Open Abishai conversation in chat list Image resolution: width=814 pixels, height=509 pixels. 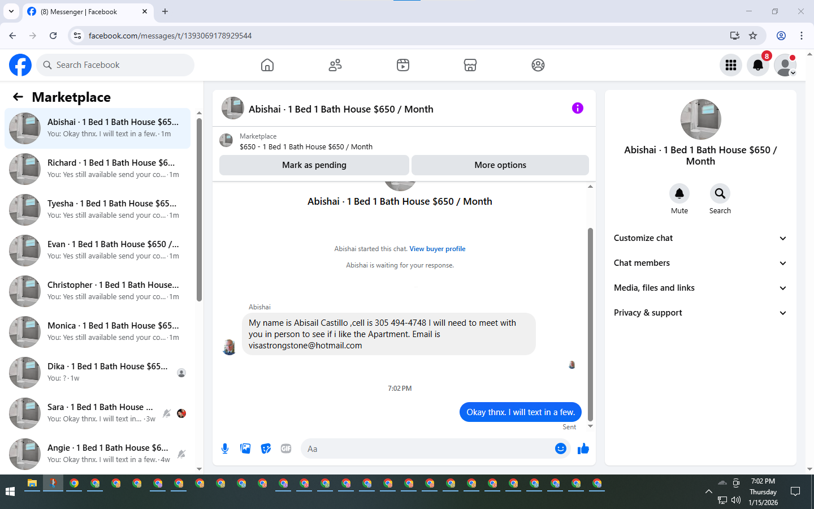coord(98,128)
